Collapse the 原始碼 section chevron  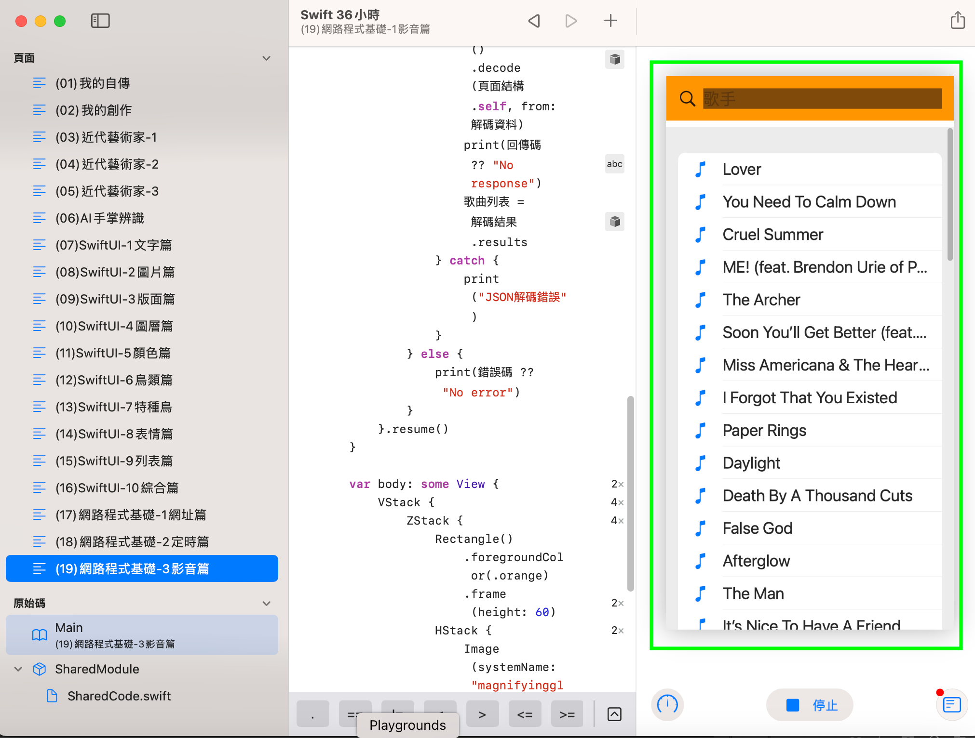pyautogui.click(x=266, y=604)
